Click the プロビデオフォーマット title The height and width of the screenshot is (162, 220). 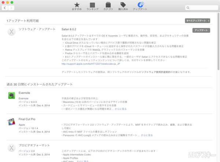click(x=34, y=146)
